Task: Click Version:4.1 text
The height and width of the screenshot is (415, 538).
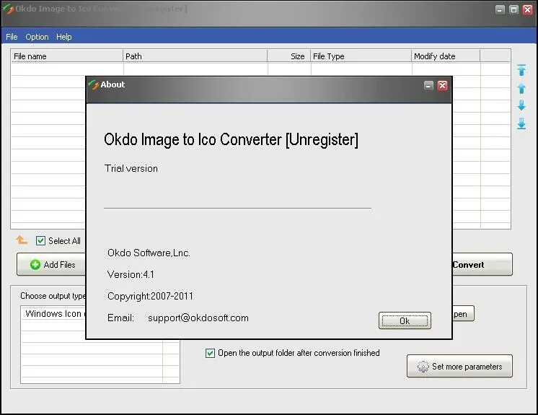Action: pos(131,274)
